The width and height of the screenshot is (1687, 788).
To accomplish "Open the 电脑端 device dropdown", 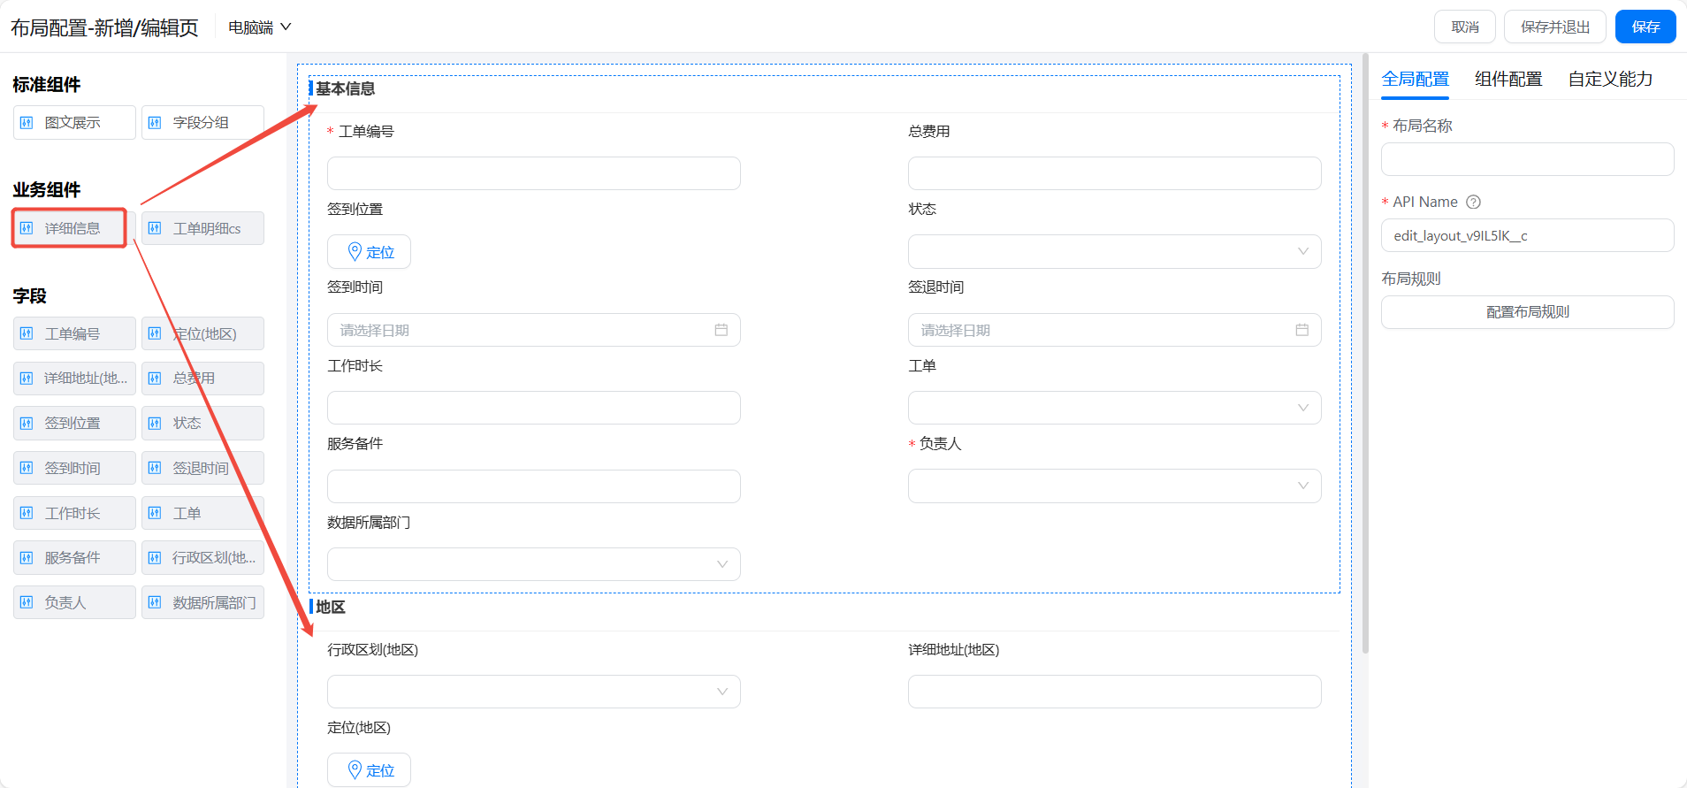I will 260,27.
